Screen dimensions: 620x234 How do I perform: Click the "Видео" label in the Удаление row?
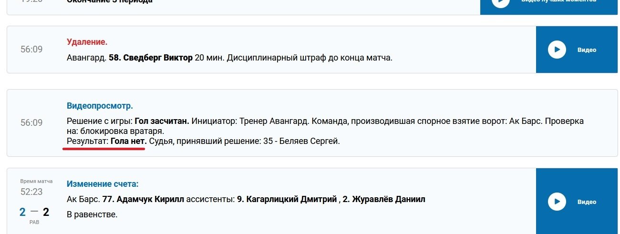point(587,50)
